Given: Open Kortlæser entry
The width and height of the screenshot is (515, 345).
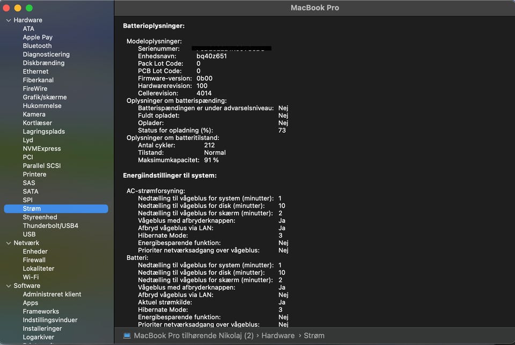Looking at the screenshot, I should click(38, 123).
